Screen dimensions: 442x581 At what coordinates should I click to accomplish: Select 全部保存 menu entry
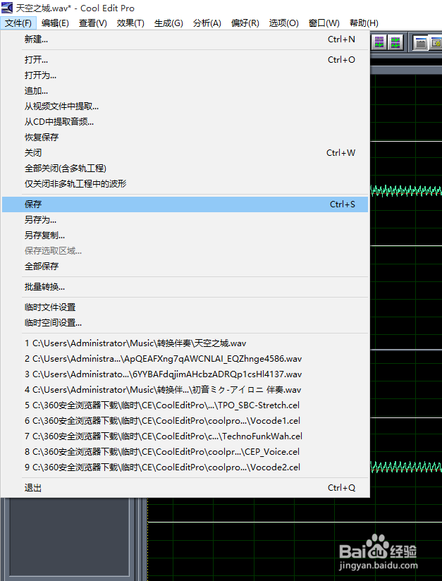185,266
